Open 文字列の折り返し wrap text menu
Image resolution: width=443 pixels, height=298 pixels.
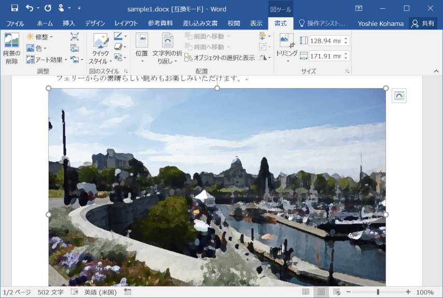click(x=167, y=48)
